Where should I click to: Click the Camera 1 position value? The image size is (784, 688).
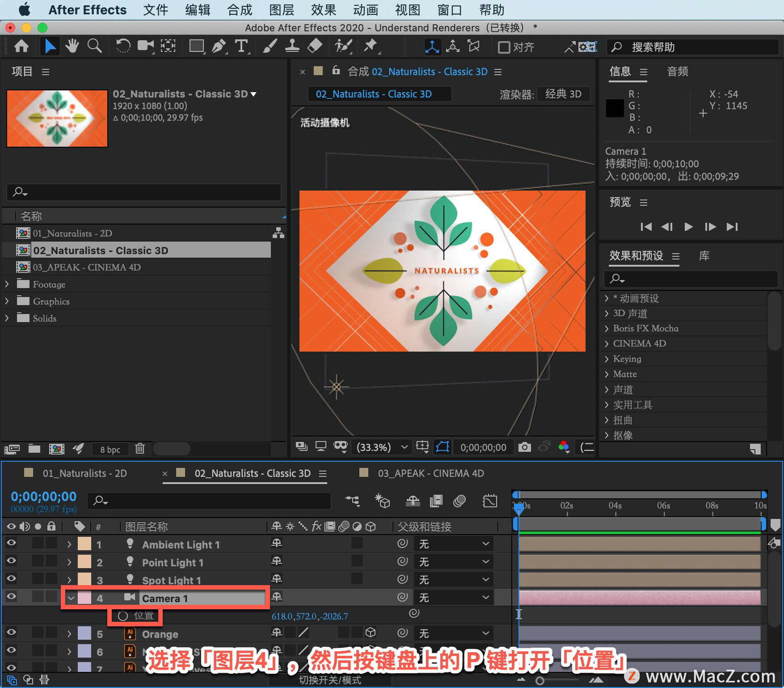click(x=310, y=616)
